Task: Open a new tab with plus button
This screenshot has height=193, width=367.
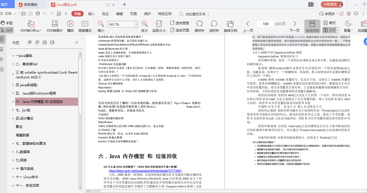Action: pyautogui.click(x=124, y=4)
